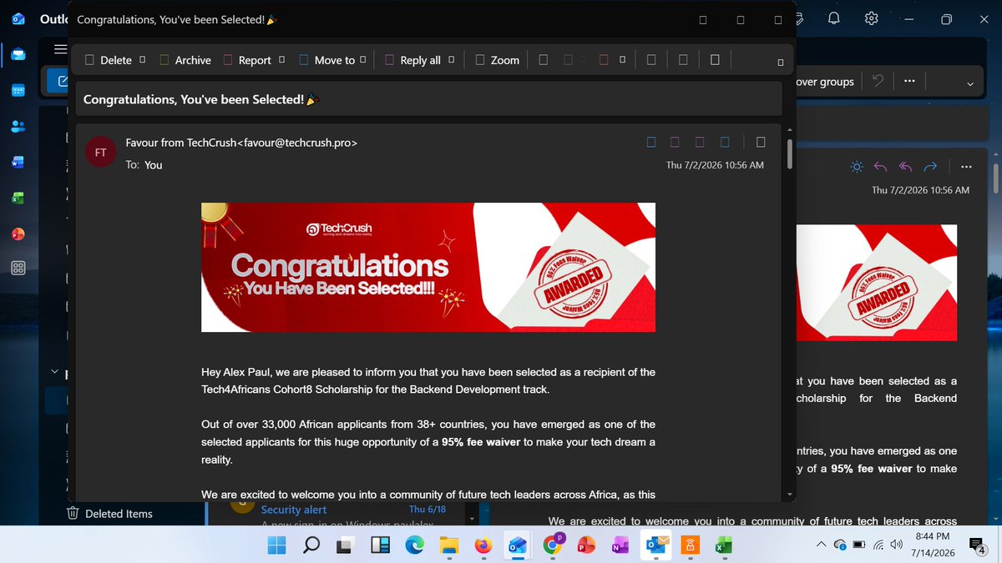Click message list scroll down arrow
The image size is (1002, 563).
473,519
